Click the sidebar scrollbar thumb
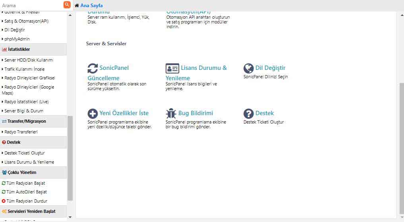The width and height of the screenshot is (404, 222). [x=70, y=158]
